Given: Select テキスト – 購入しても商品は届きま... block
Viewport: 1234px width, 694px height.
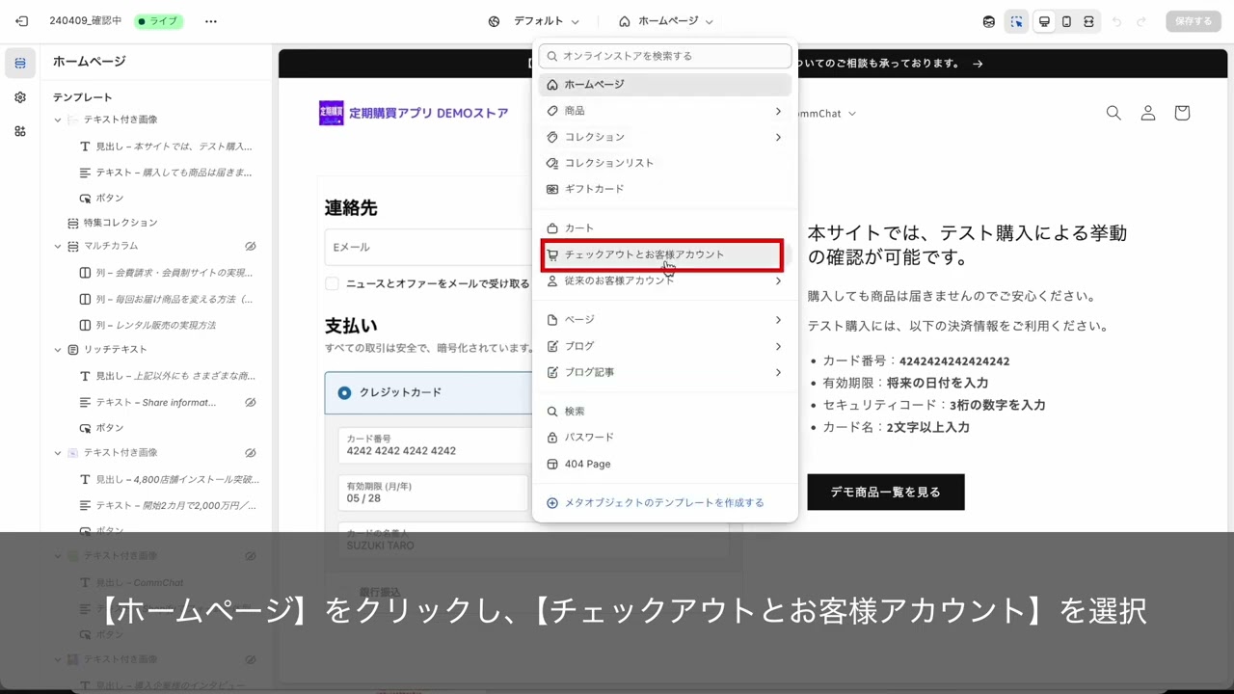Looking at the screenshot, I should coord(165,173).
